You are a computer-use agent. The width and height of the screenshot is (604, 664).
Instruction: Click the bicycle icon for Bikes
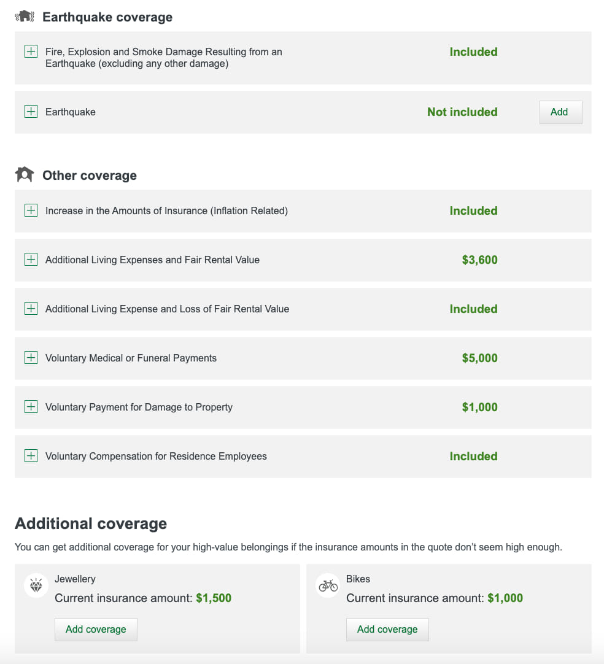(327, 585)
